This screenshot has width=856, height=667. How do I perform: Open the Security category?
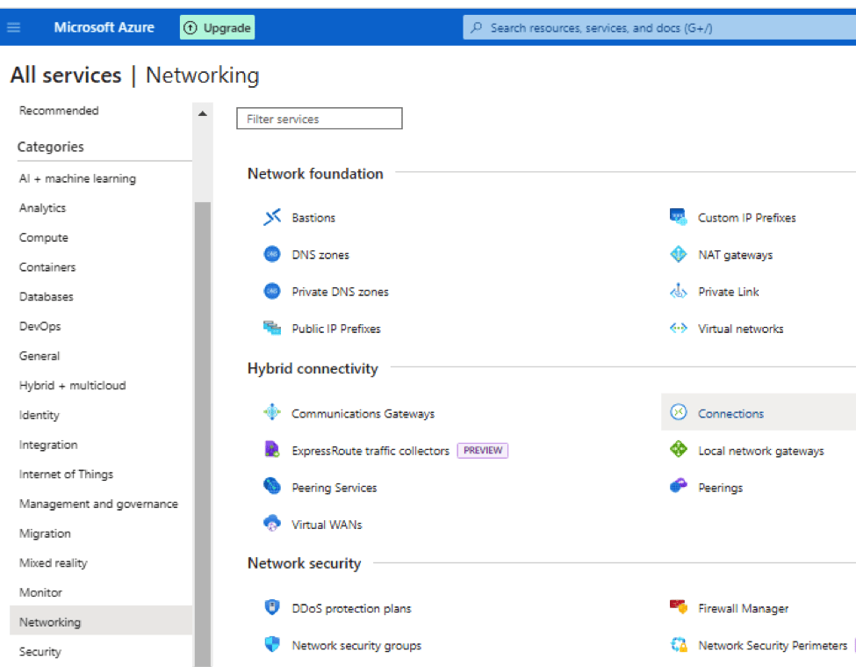coord(40,652)
